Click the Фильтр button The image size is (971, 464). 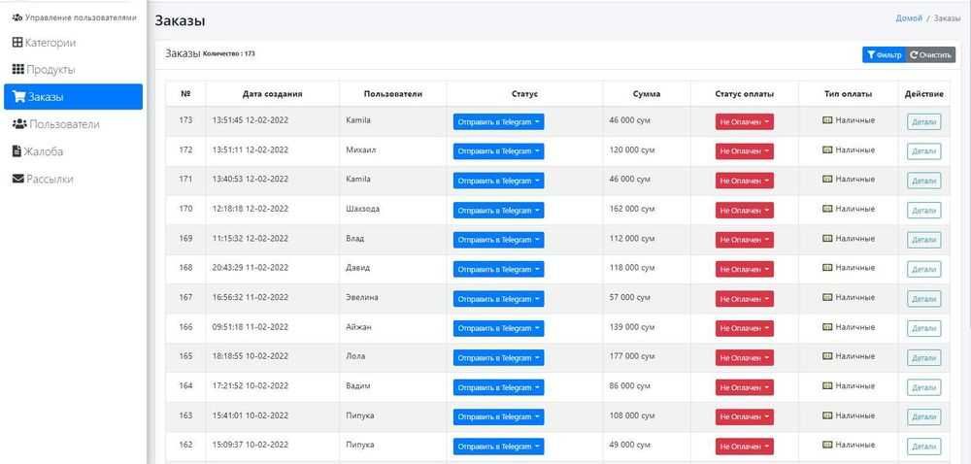click(884, 55)
